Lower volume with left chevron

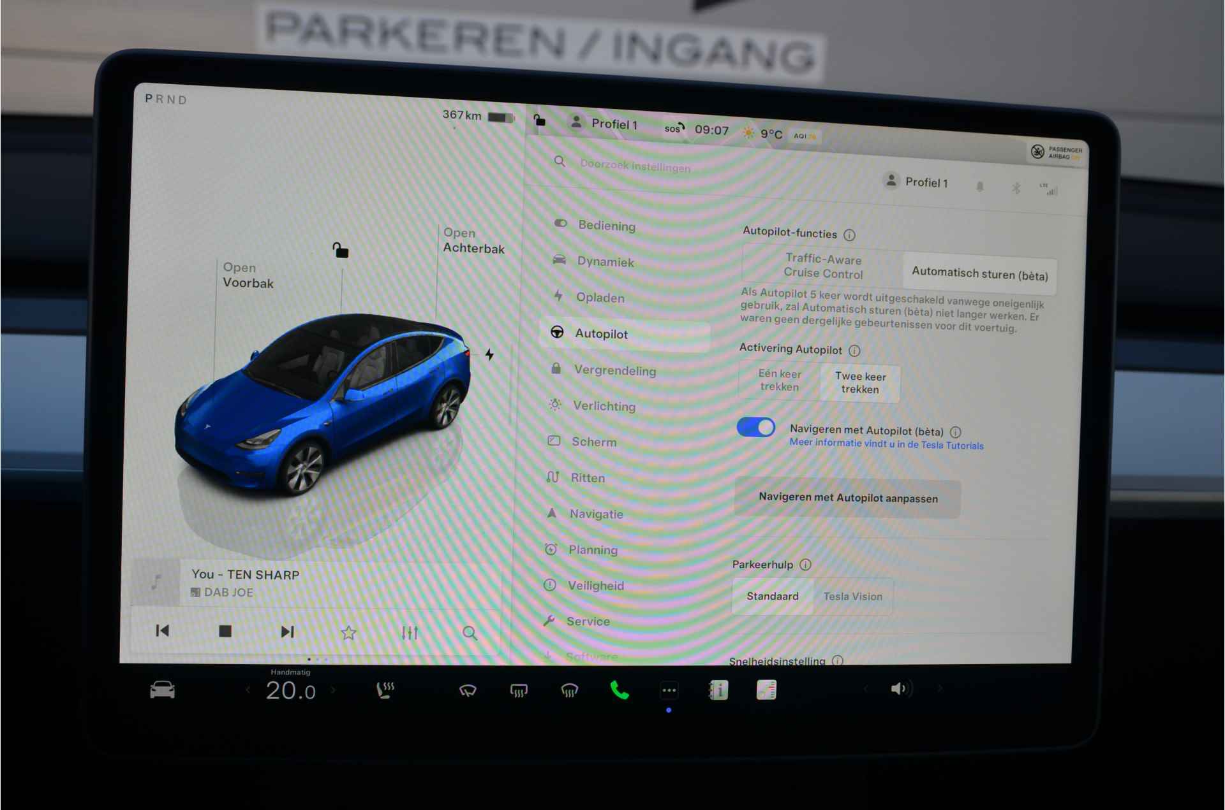[866, 688]
